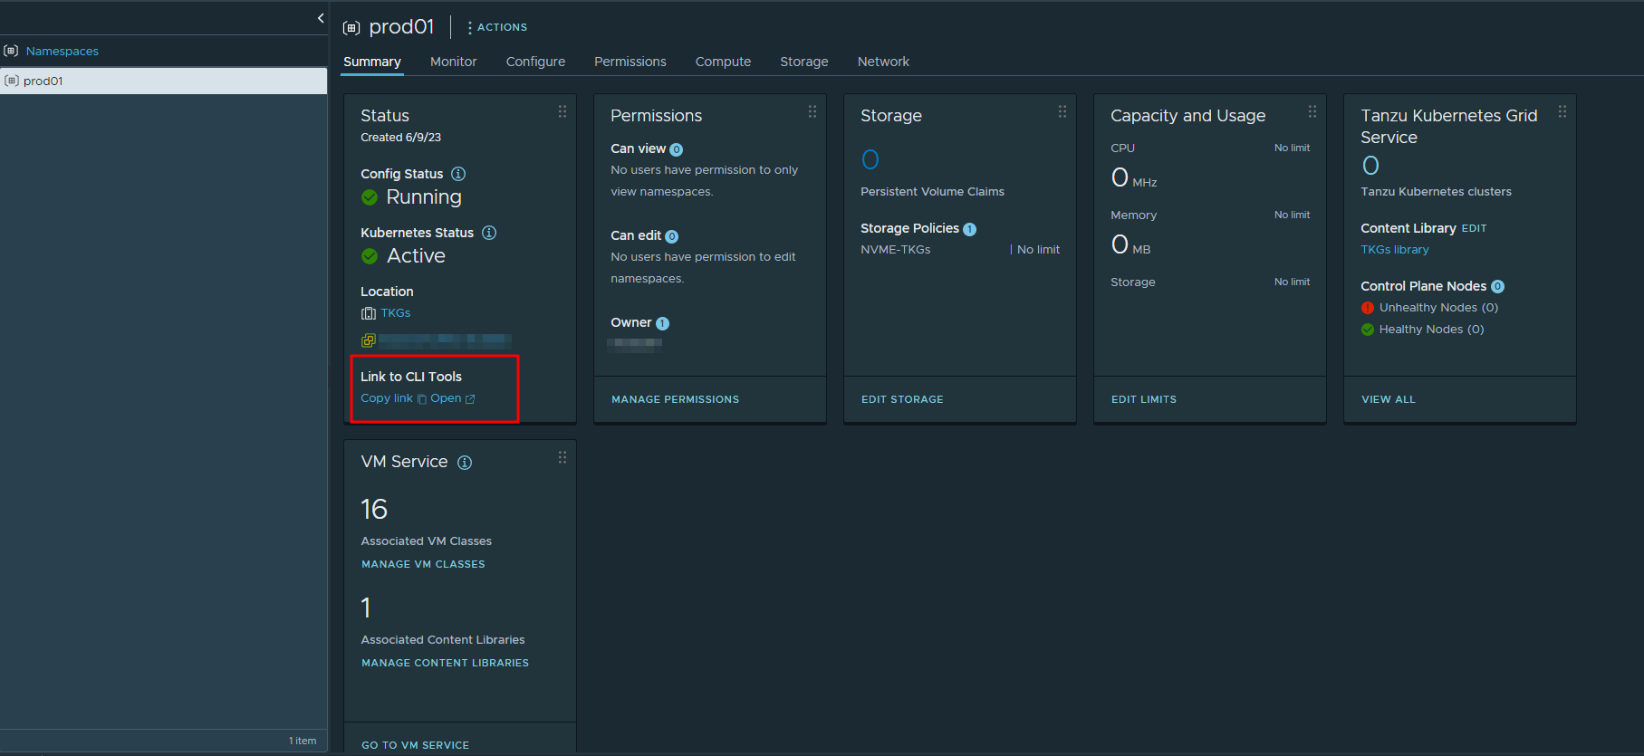The image size is (1644, 756).
Task: Open the TKGs location link
Action: (396, 313)
